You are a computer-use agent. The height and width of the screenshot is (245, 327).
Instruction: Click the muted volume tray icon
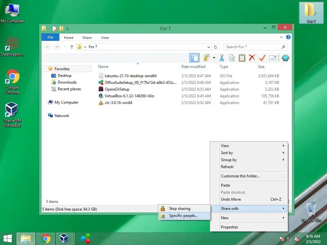(x=297, y=239)
